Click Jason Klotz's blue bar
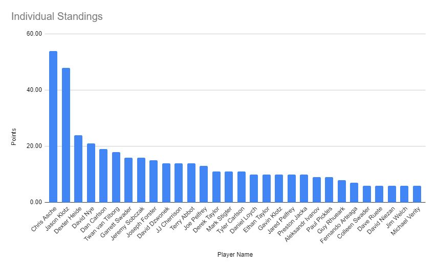Image resolution: width=437 pixels, height=271 pixels. (66, 135)
